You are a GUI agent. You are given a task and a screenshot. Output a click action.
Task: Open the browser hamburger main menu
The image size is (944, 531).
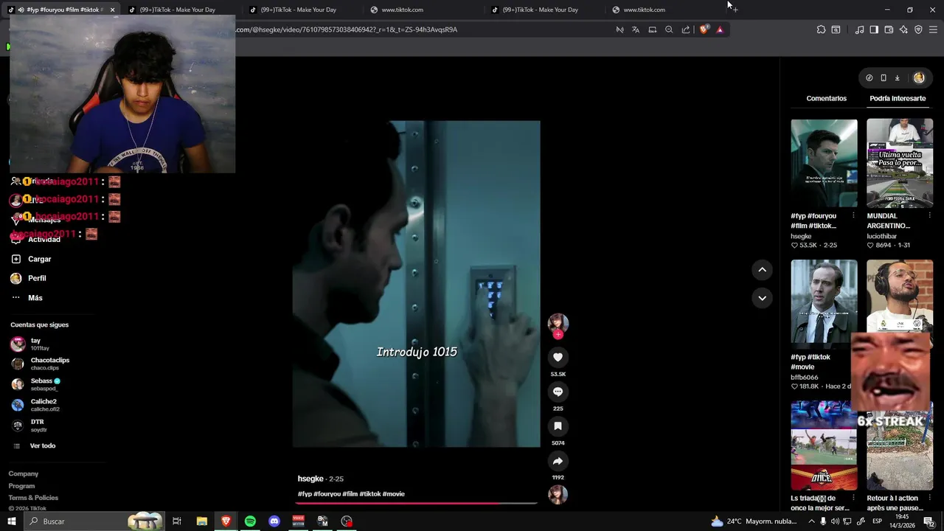[933, 29]
